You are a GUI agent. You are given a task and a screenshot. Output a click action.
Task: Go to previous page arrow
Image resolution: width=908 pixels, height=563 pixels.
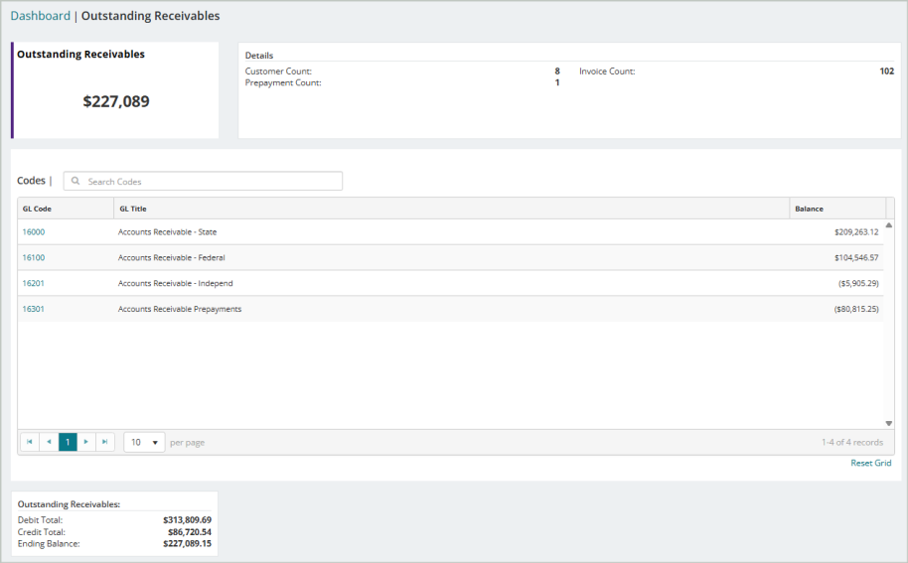pyautogui.click(x=49, y=442)
